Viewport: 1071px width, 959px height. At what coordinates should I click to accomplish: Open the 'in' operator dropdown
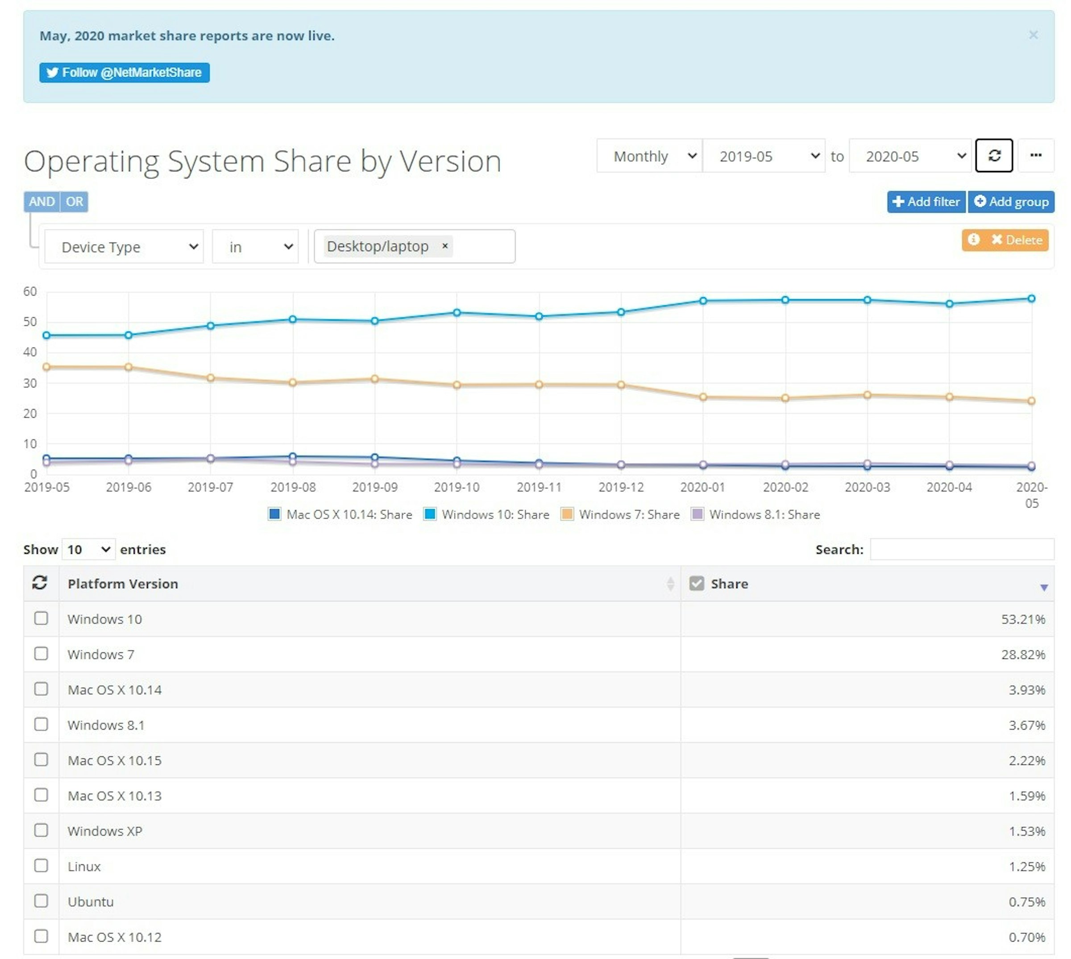click(255, 247)
